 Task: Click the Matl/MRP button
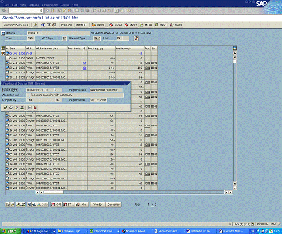point(81,25)
